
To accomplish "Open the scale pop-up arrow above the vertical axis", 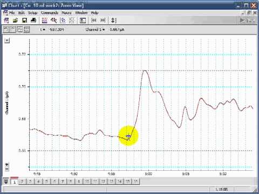I will [7, 40].
